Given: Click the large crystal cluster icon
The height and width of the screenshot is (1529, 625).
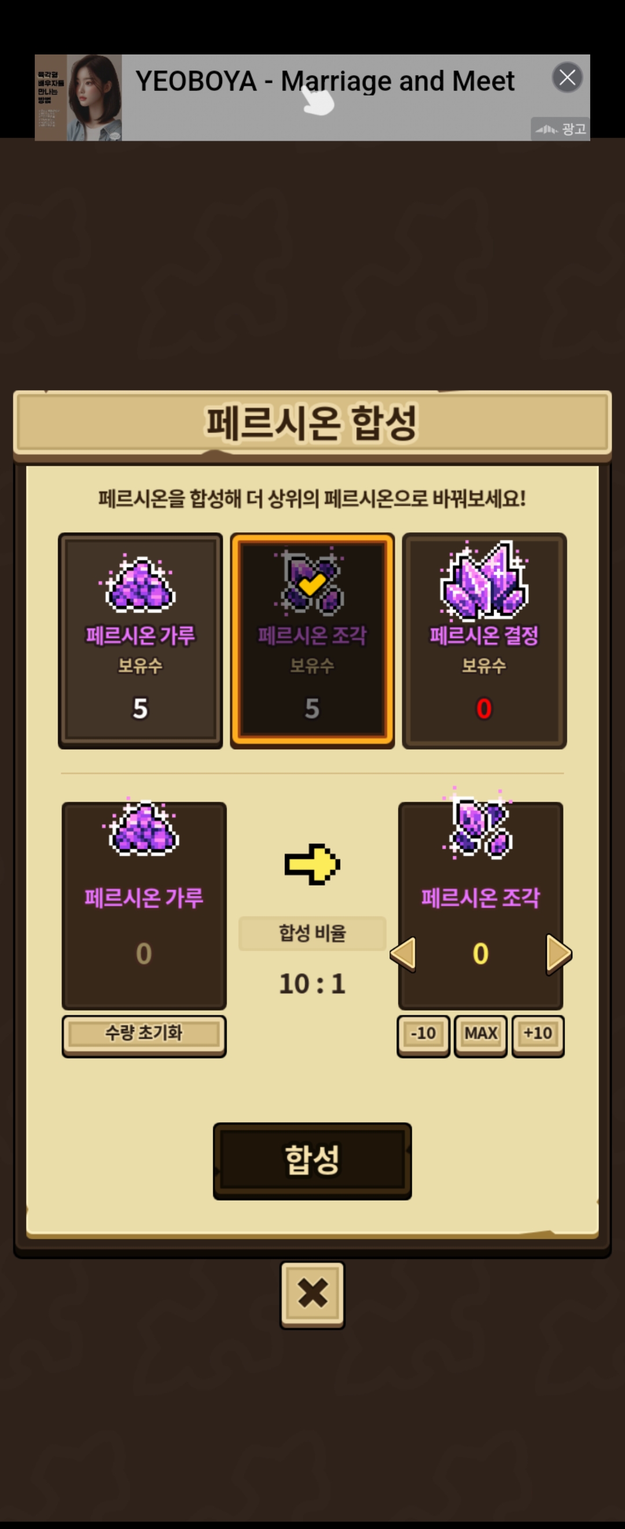Looking at the screenshot, I should [x=484, y=580].
